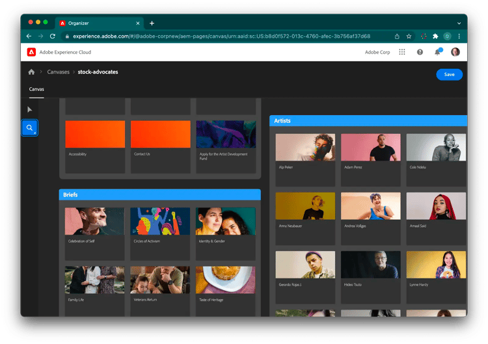Select the Veterans Return brief
The height and width of the screenshot is (344, 488).
pyautogui.click(x=160, y=291)
